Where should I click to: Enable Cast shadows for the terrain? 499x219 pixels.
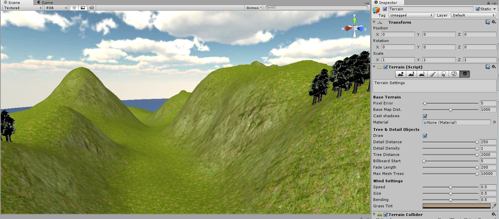425,116
